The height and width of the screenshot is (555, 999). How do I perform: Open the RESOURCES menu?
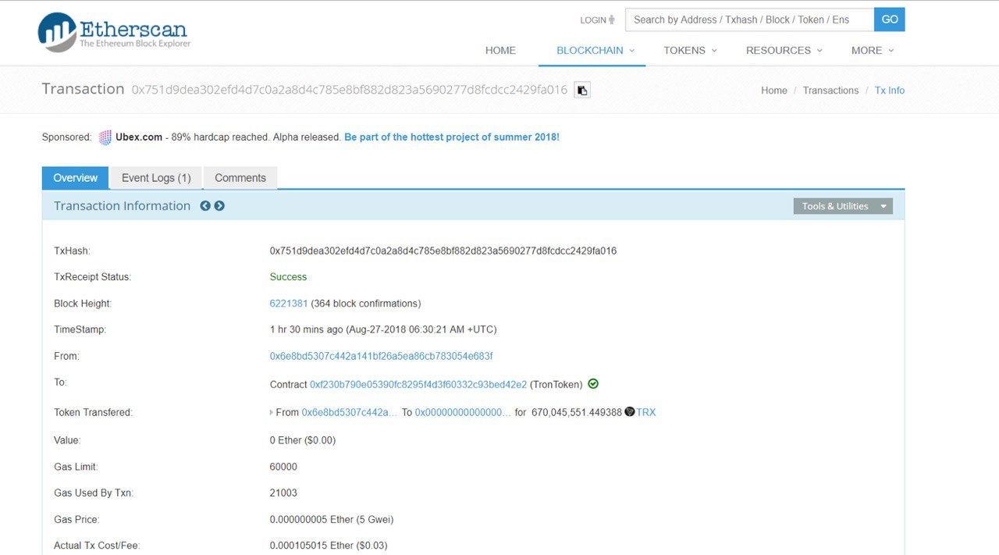(x=784, y=50)
